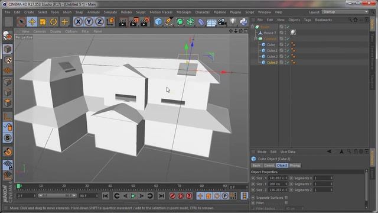Open Edit Render Settings icon with gear
378x213 pixels.
tap(145, 22)
